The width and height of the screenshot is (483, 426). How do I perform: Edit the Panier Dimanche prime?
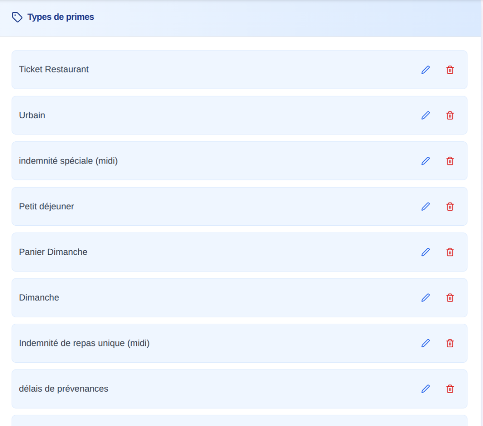pos(425,252)
